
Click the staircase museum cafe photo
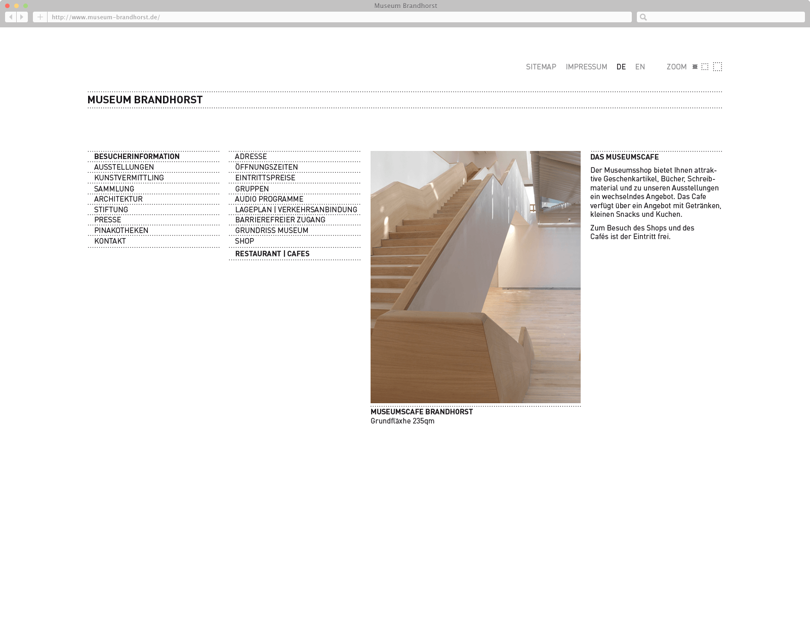[475, 277]
